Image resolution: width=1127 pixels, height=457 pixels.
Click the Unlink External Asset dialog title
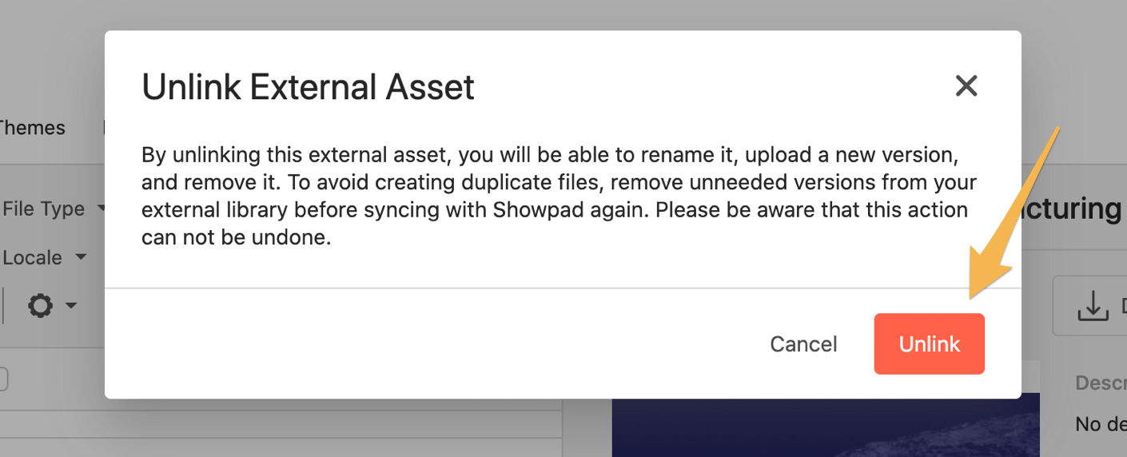[308, 86]
